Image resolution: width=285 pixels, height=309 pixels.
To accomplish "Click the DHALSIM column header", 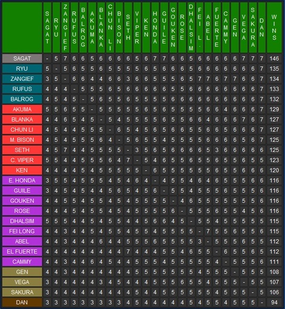I will [x=191, y=28].
